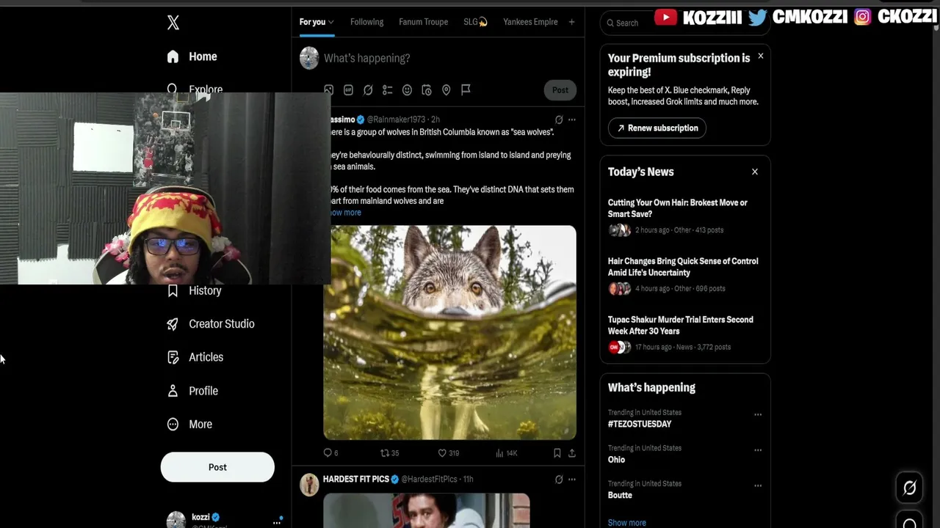Image resolution: width=940 pixels, height=528 pixels.
Task: Open account options dots next to kozzi
Action: click(x=277, y=522)
